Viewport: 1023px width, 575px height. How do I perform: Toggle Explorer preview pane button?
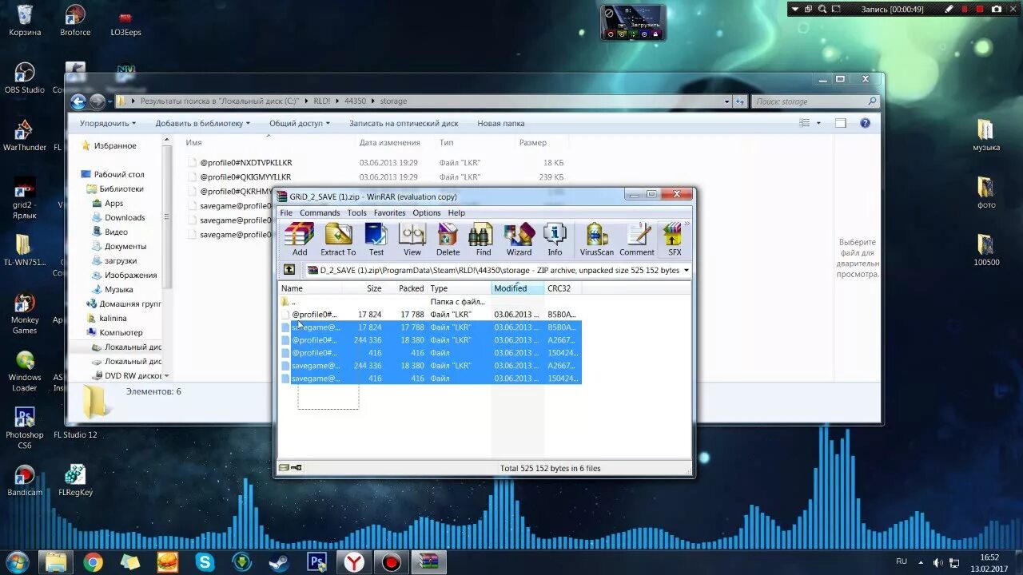pos(840,124)
